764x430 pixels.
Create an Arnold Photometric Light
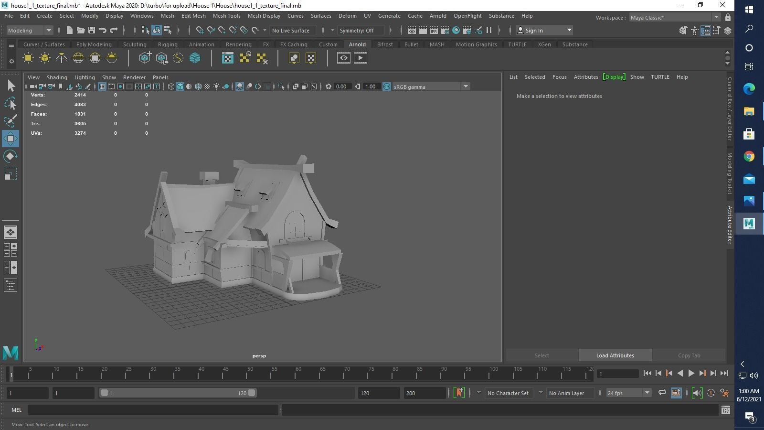pos(62,58)
